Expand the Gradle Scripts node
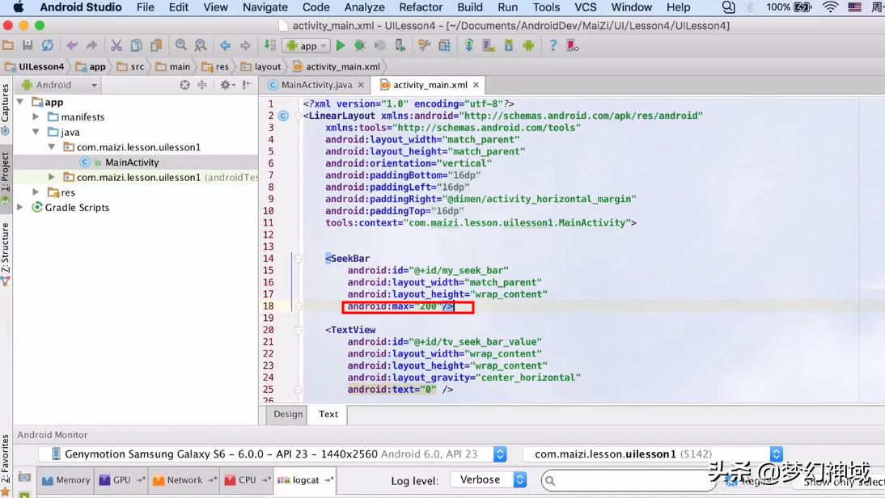Image resolution: width=885 pixels, height=498 pixels. [x=21, y=208]
